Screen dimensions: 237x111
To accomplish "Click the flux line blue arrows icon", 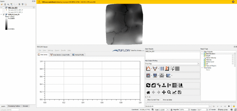I will [x=162, y=68].
